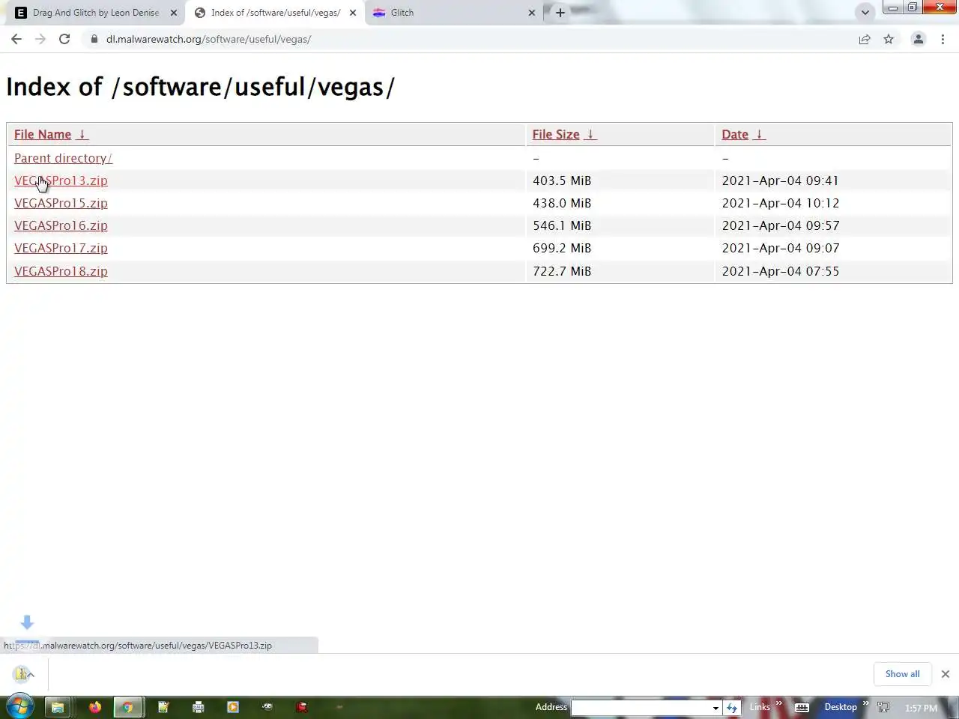Close the Glitch tab

tap(532, 13)
